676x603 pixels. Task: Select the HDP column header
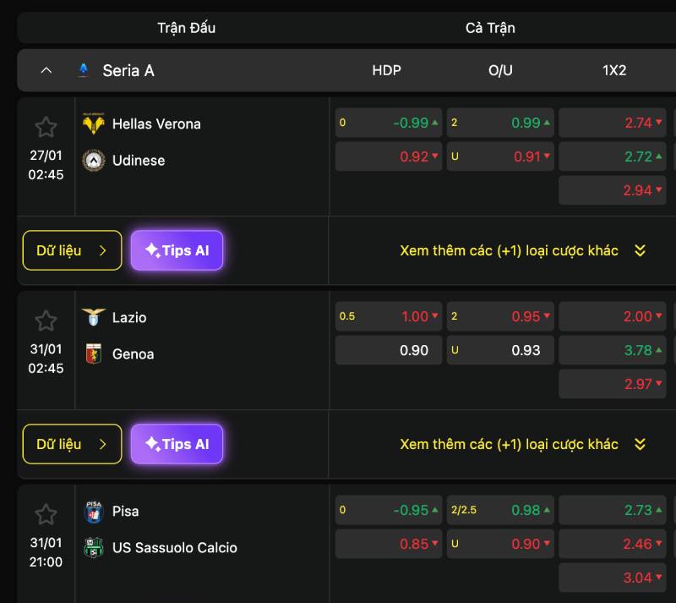[387, 70]
